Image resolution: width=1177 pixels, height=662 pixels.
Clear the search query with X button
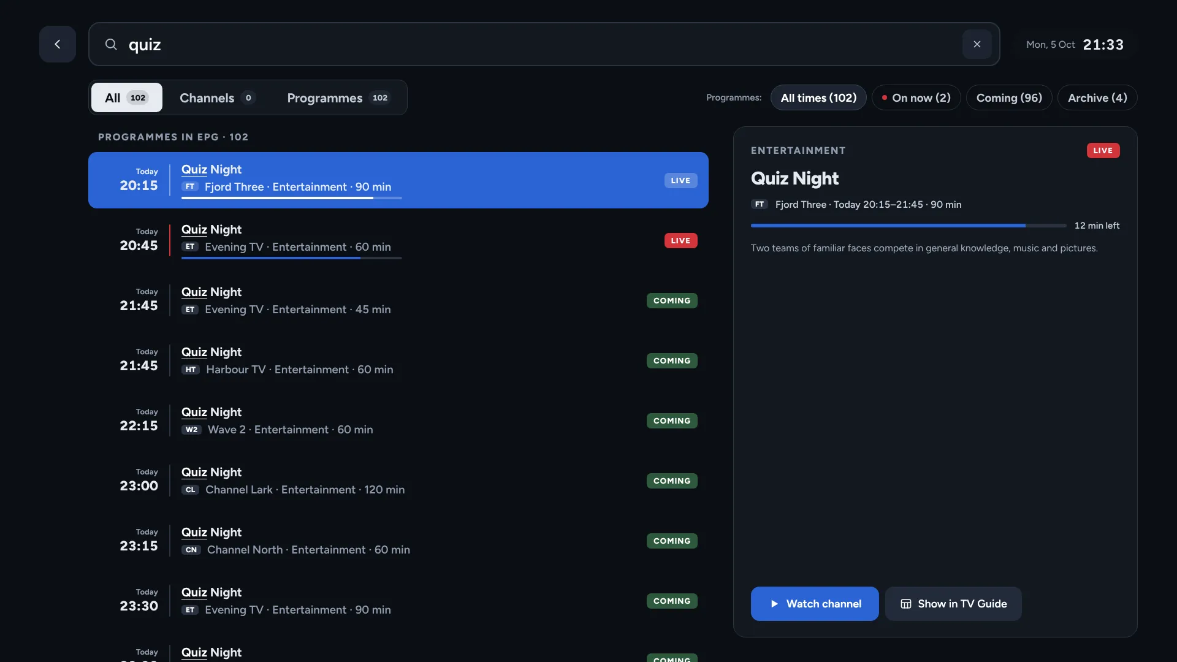(x=977, y=44)
